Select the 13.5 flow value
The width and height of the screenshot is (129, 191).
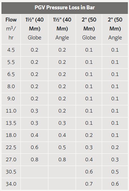coord(11,123)
